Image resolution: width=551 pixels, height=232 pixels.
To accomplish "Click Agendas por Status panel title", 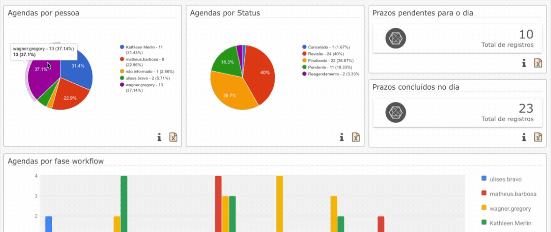I will click(x=225, y=13).
